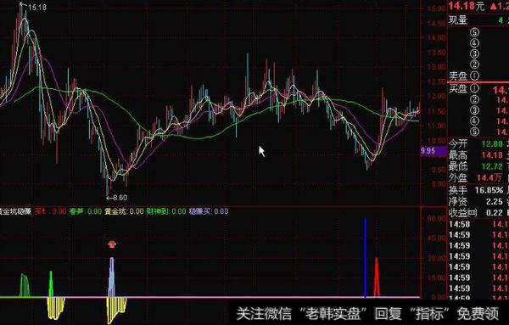
Task: Click the 14:58 tick trade row
Action: click(478, 224)
